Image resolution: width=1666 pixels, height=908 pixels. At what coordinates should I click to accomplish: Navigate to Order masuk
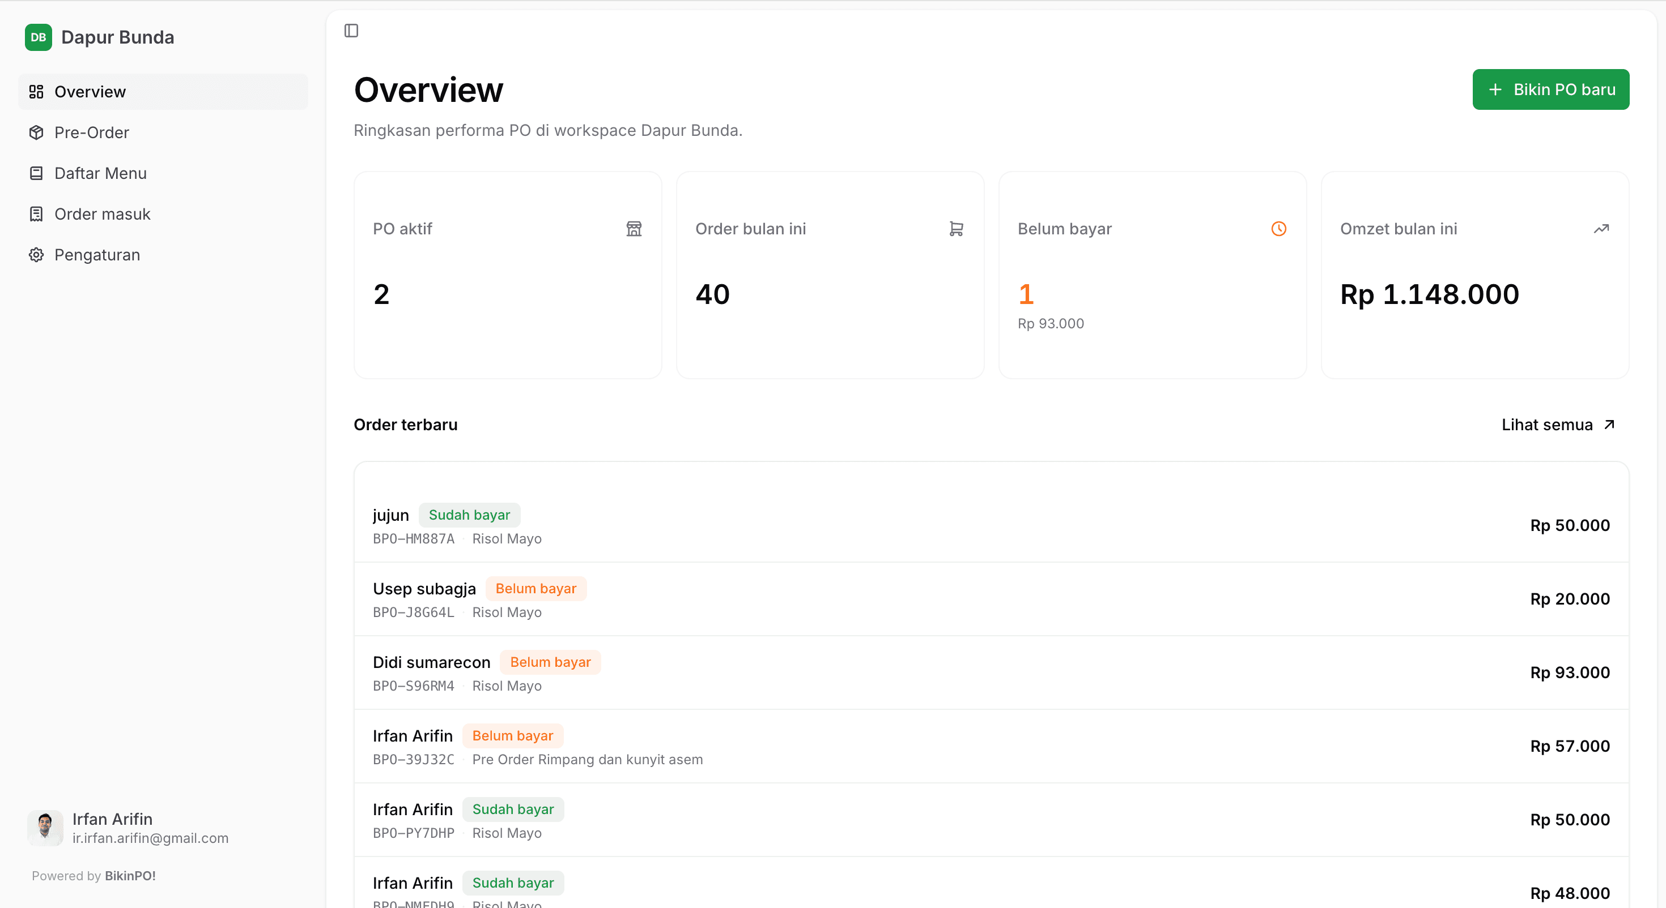[163, 214]
